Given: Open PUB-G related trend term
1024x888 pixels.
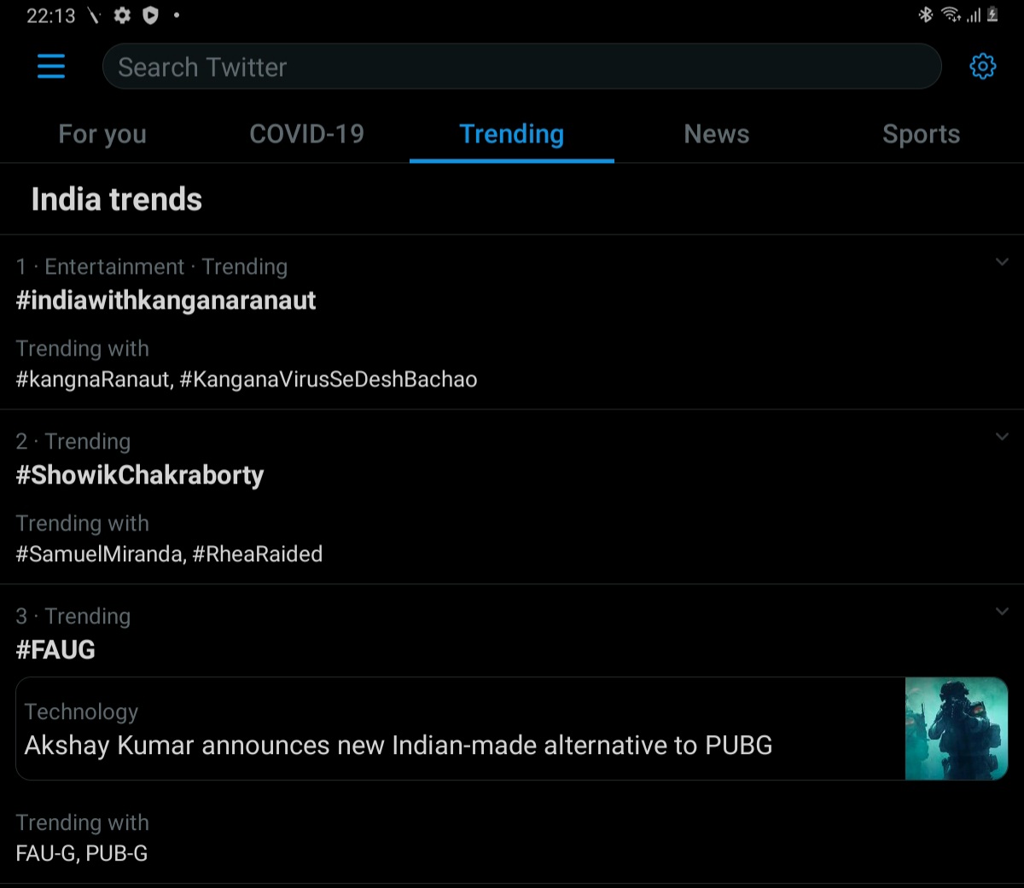Looking at the screenshot, I should [116, 853].
